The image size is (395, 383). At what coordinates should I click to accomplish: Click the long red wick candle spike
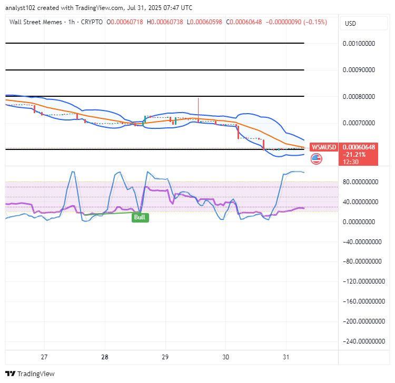(198, 110)
